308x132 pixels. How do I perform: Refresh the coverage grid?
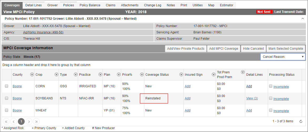pyautogui.click(x=301, y=121)
